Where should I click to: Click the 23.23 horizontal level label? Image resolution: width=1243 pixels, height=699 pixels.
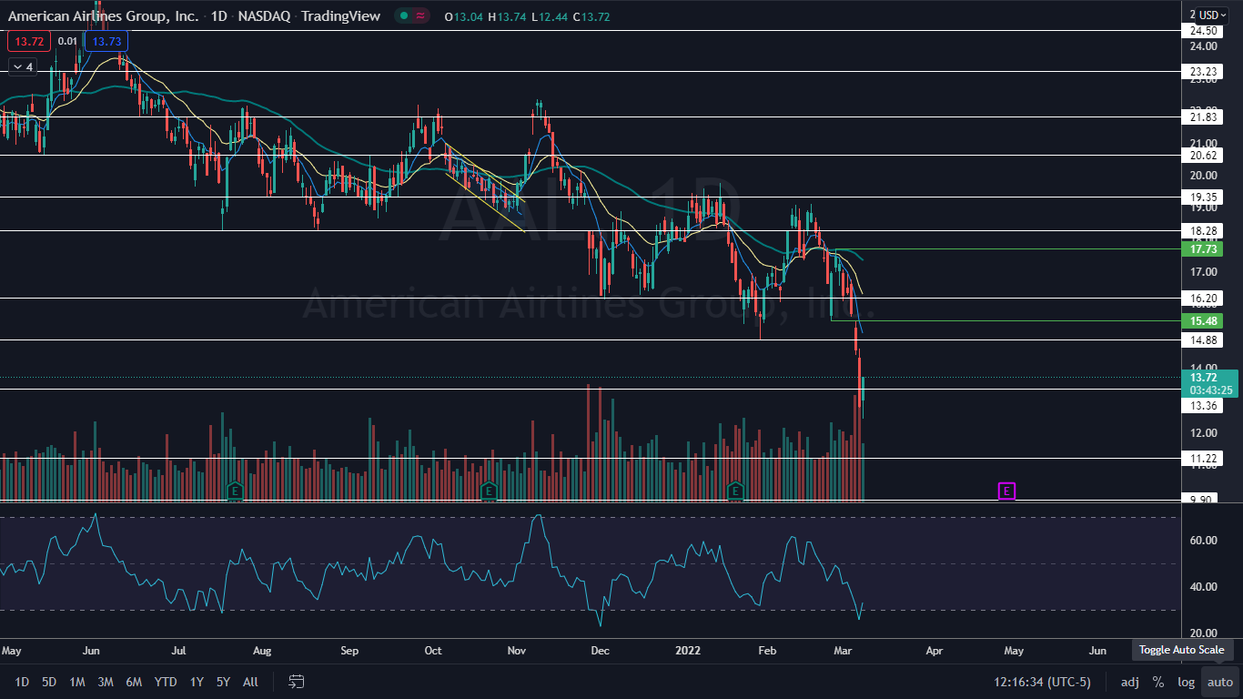1204,70
